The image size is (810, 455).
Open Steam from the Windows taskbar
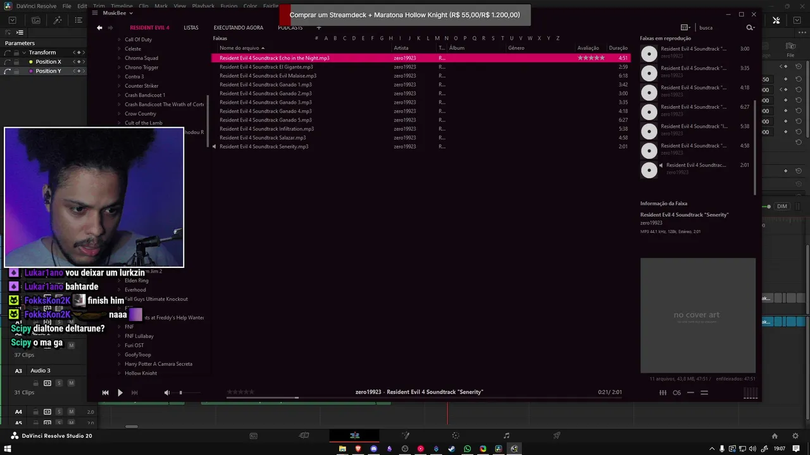451,449
